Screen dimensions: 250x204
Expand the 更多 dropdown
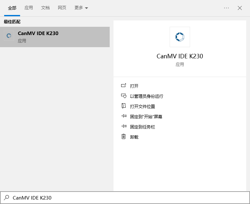click(81, 8)
